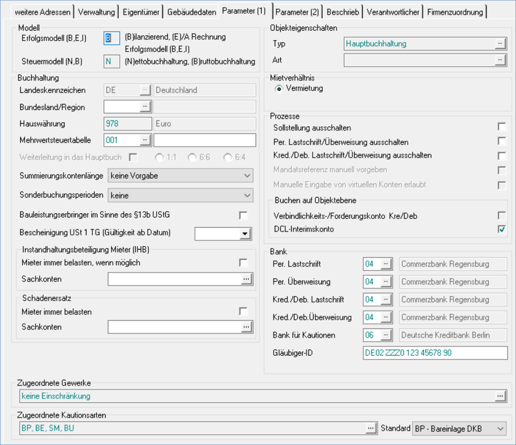Open the Gebäudedaten tab
Image resolution: width=516 pixels, height=445 pixels.
[191, 12]
